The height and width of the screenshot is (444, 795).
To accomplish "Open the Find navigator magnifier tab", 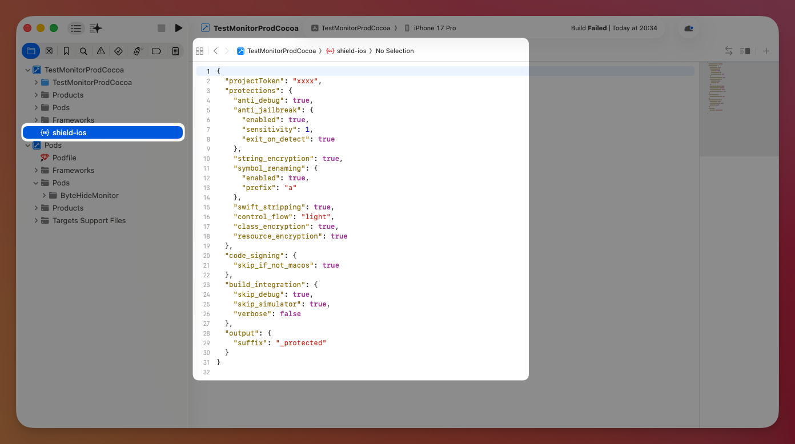I will coord(83,51).
